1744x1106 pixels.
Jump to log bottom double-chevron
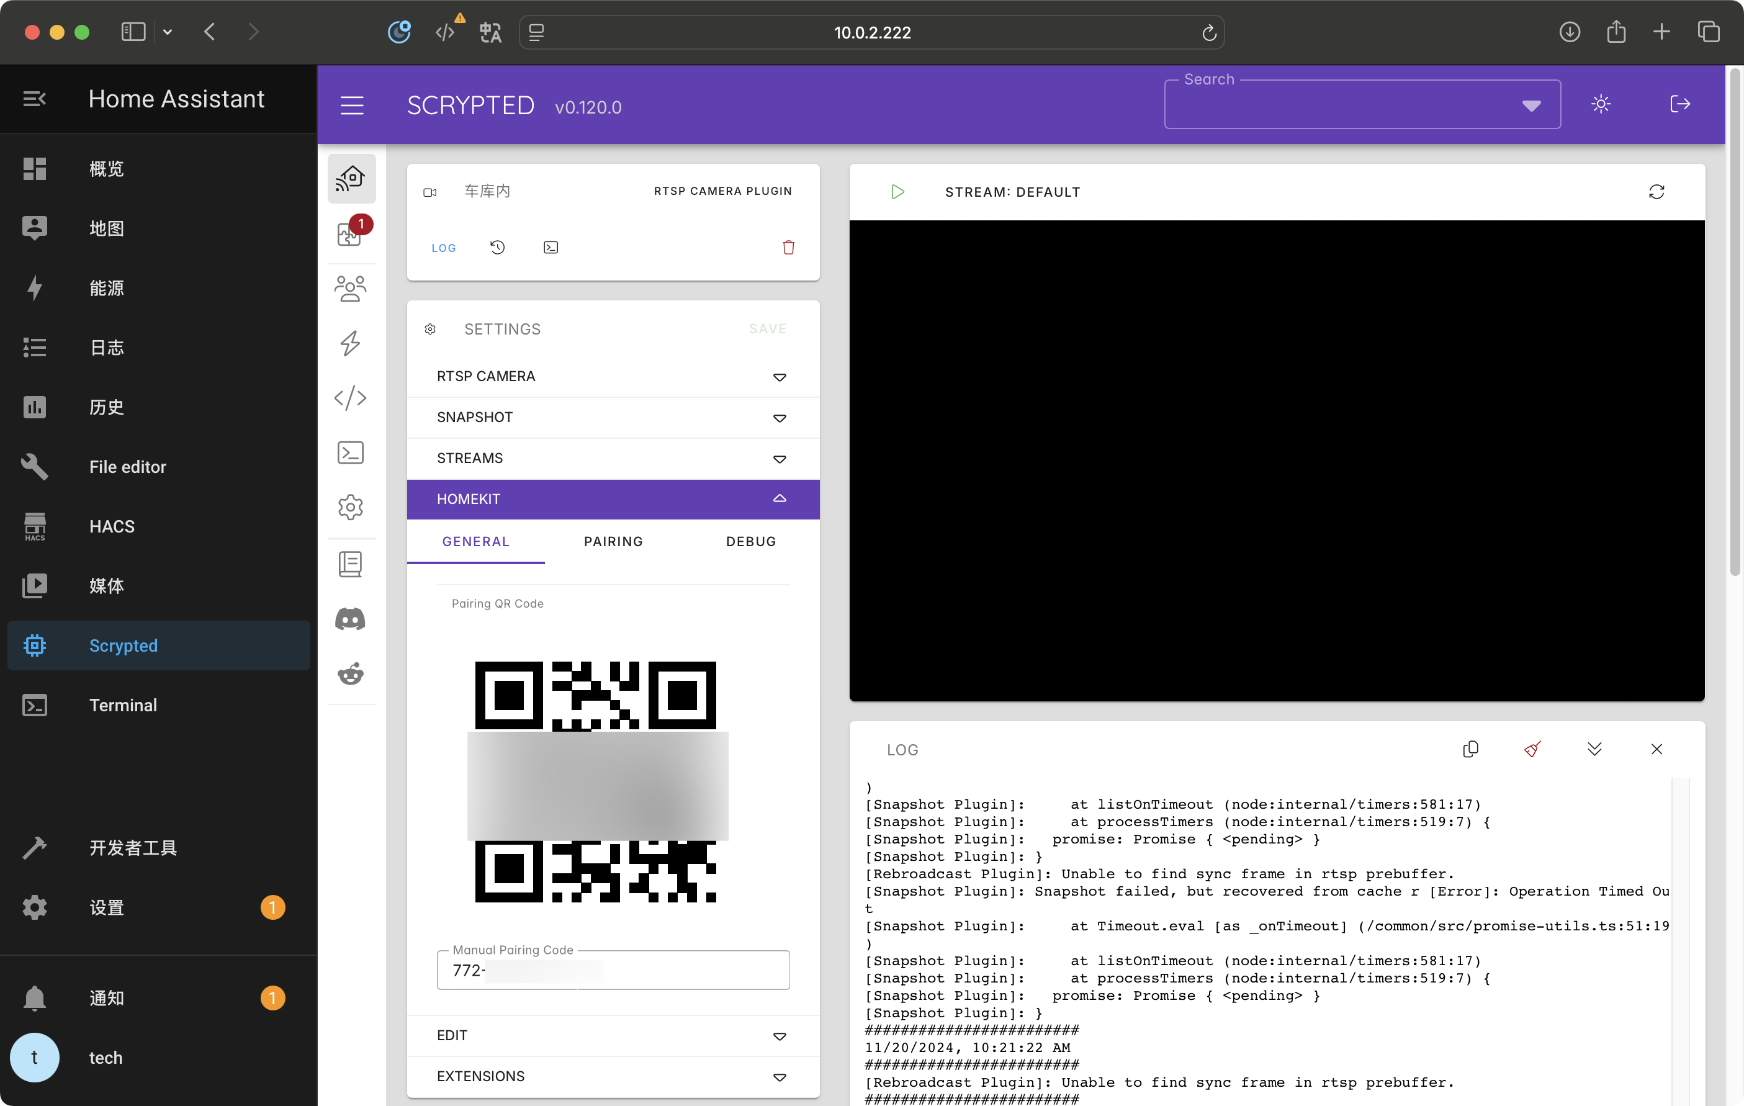tap(1594, 749)
